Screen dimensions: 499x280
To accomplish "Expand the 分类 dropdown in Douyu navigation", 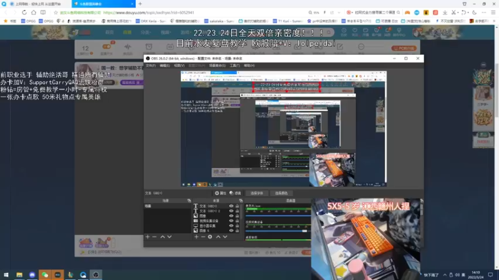I will (x=145, y=32).
